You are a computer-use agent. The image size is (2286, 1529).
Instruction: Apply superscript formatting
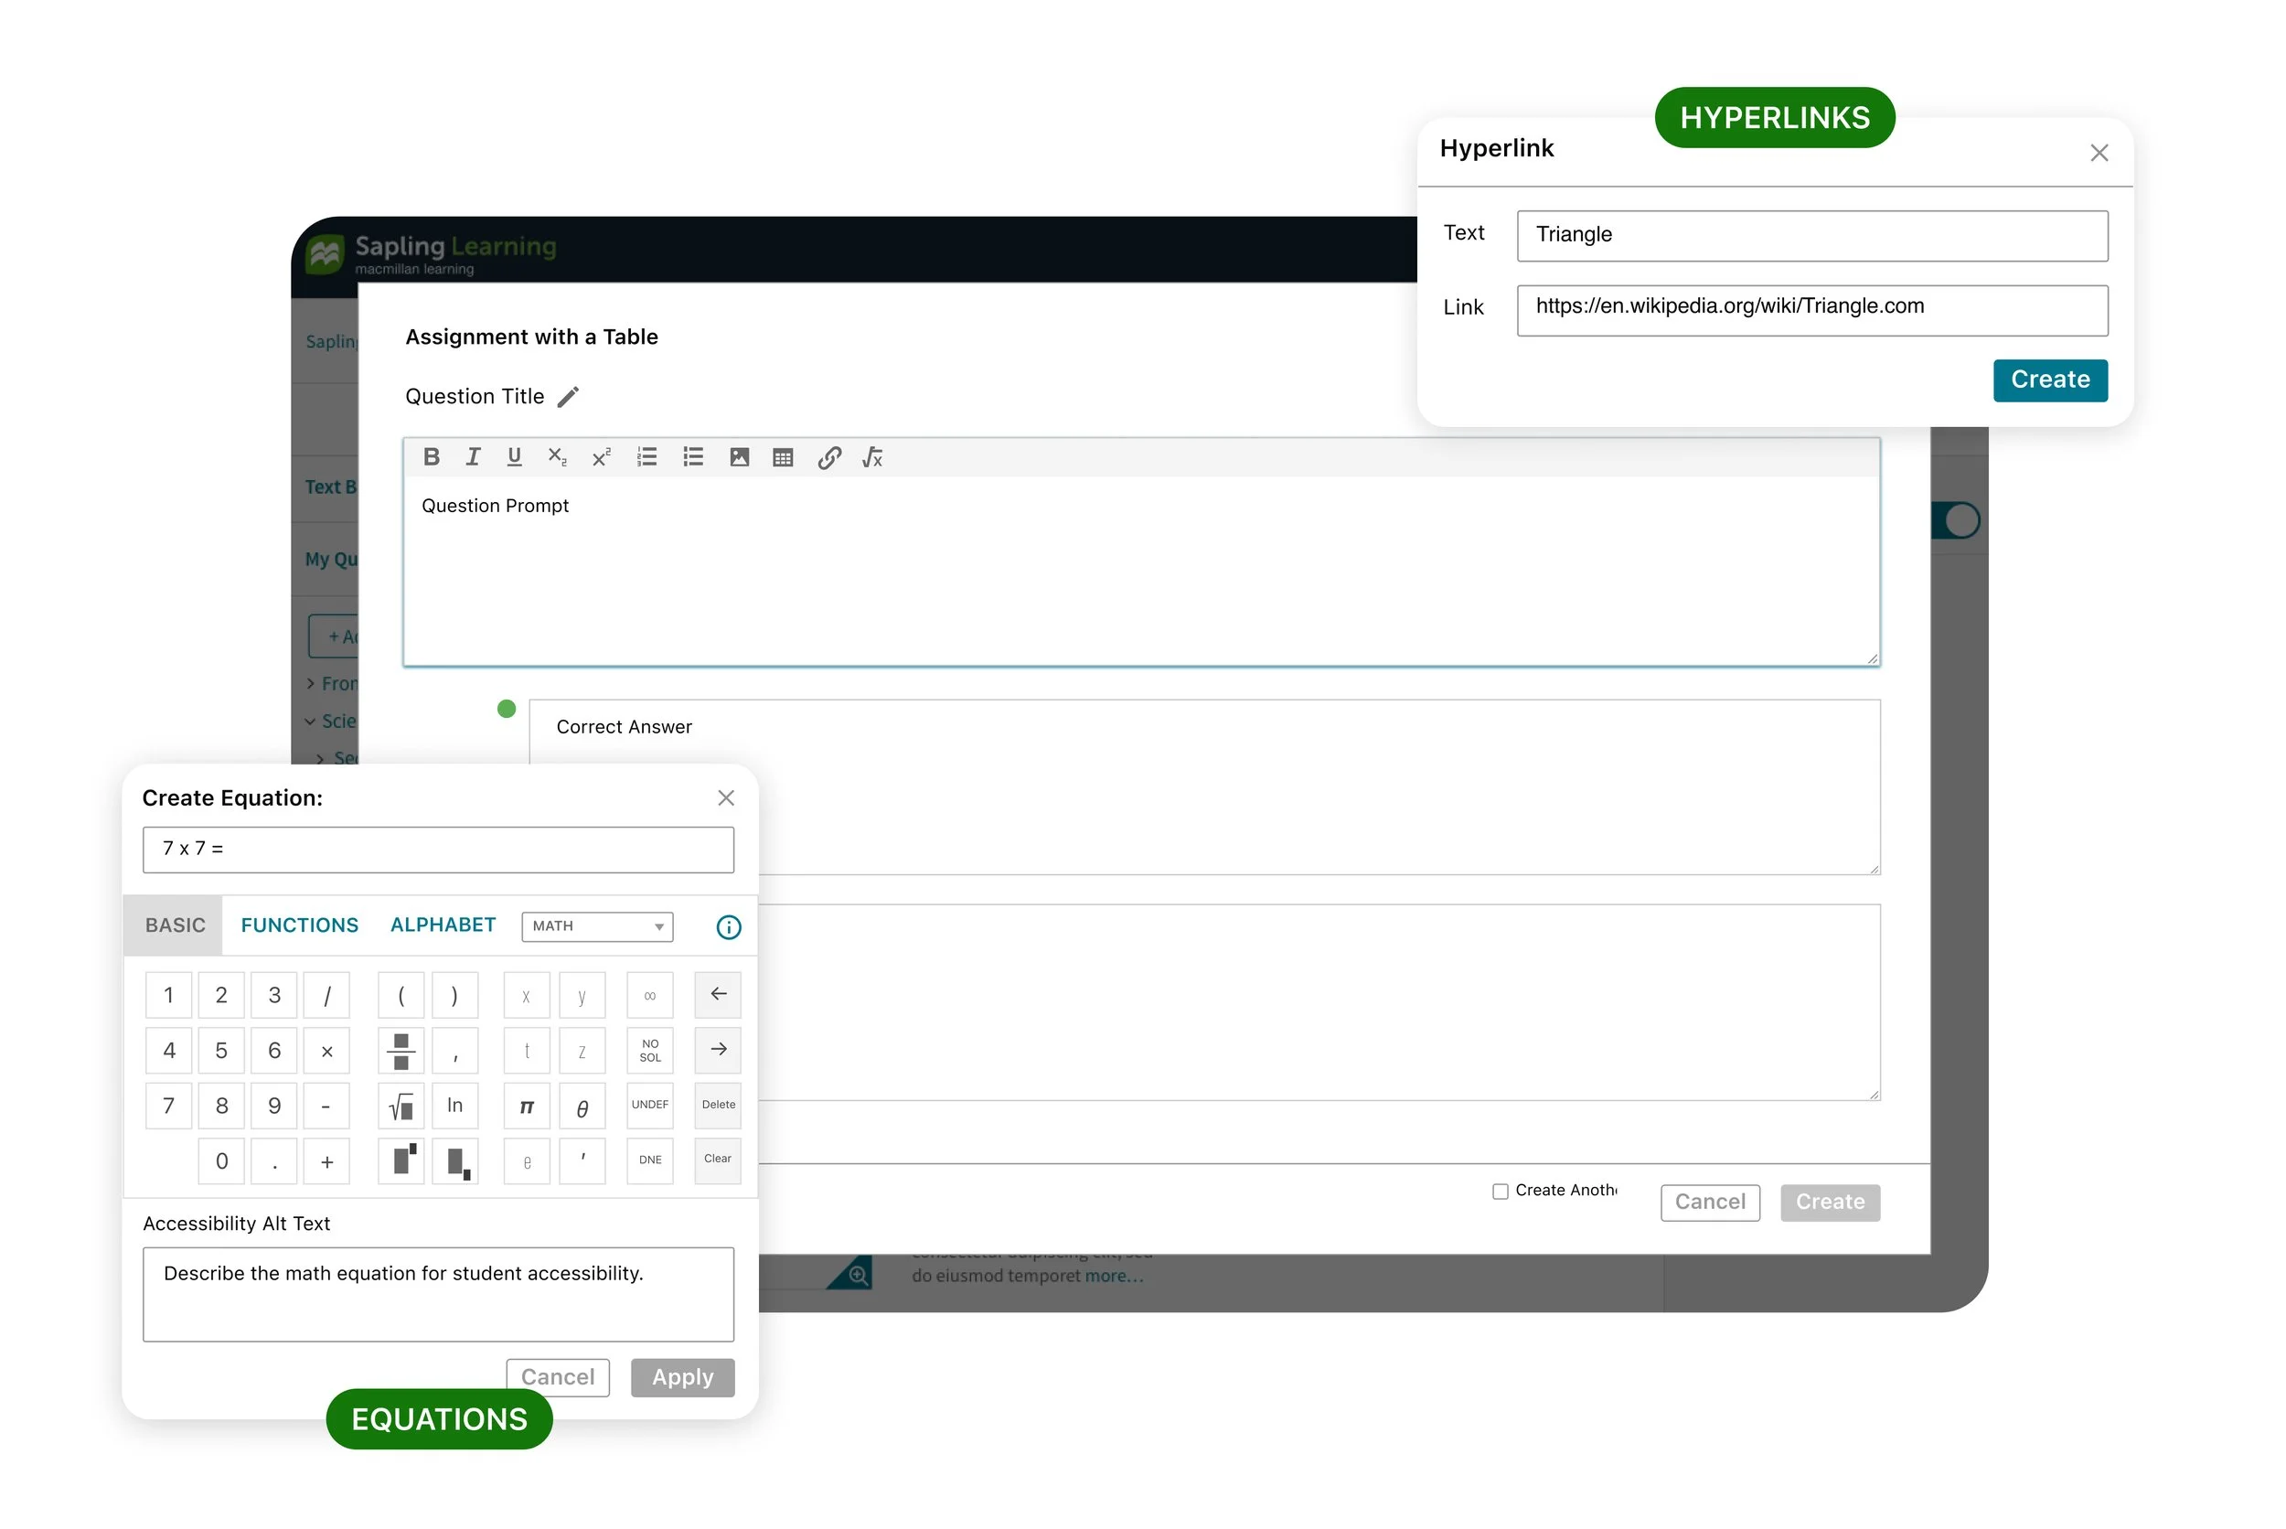602,457
